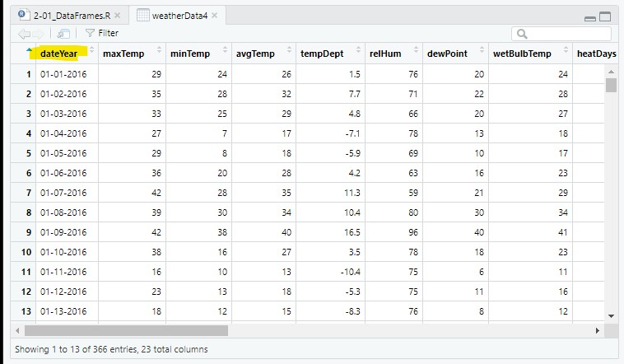Screen dimensions: 624x364
Task: Close the weatherData4 tab
Action: tap(215, 16)
